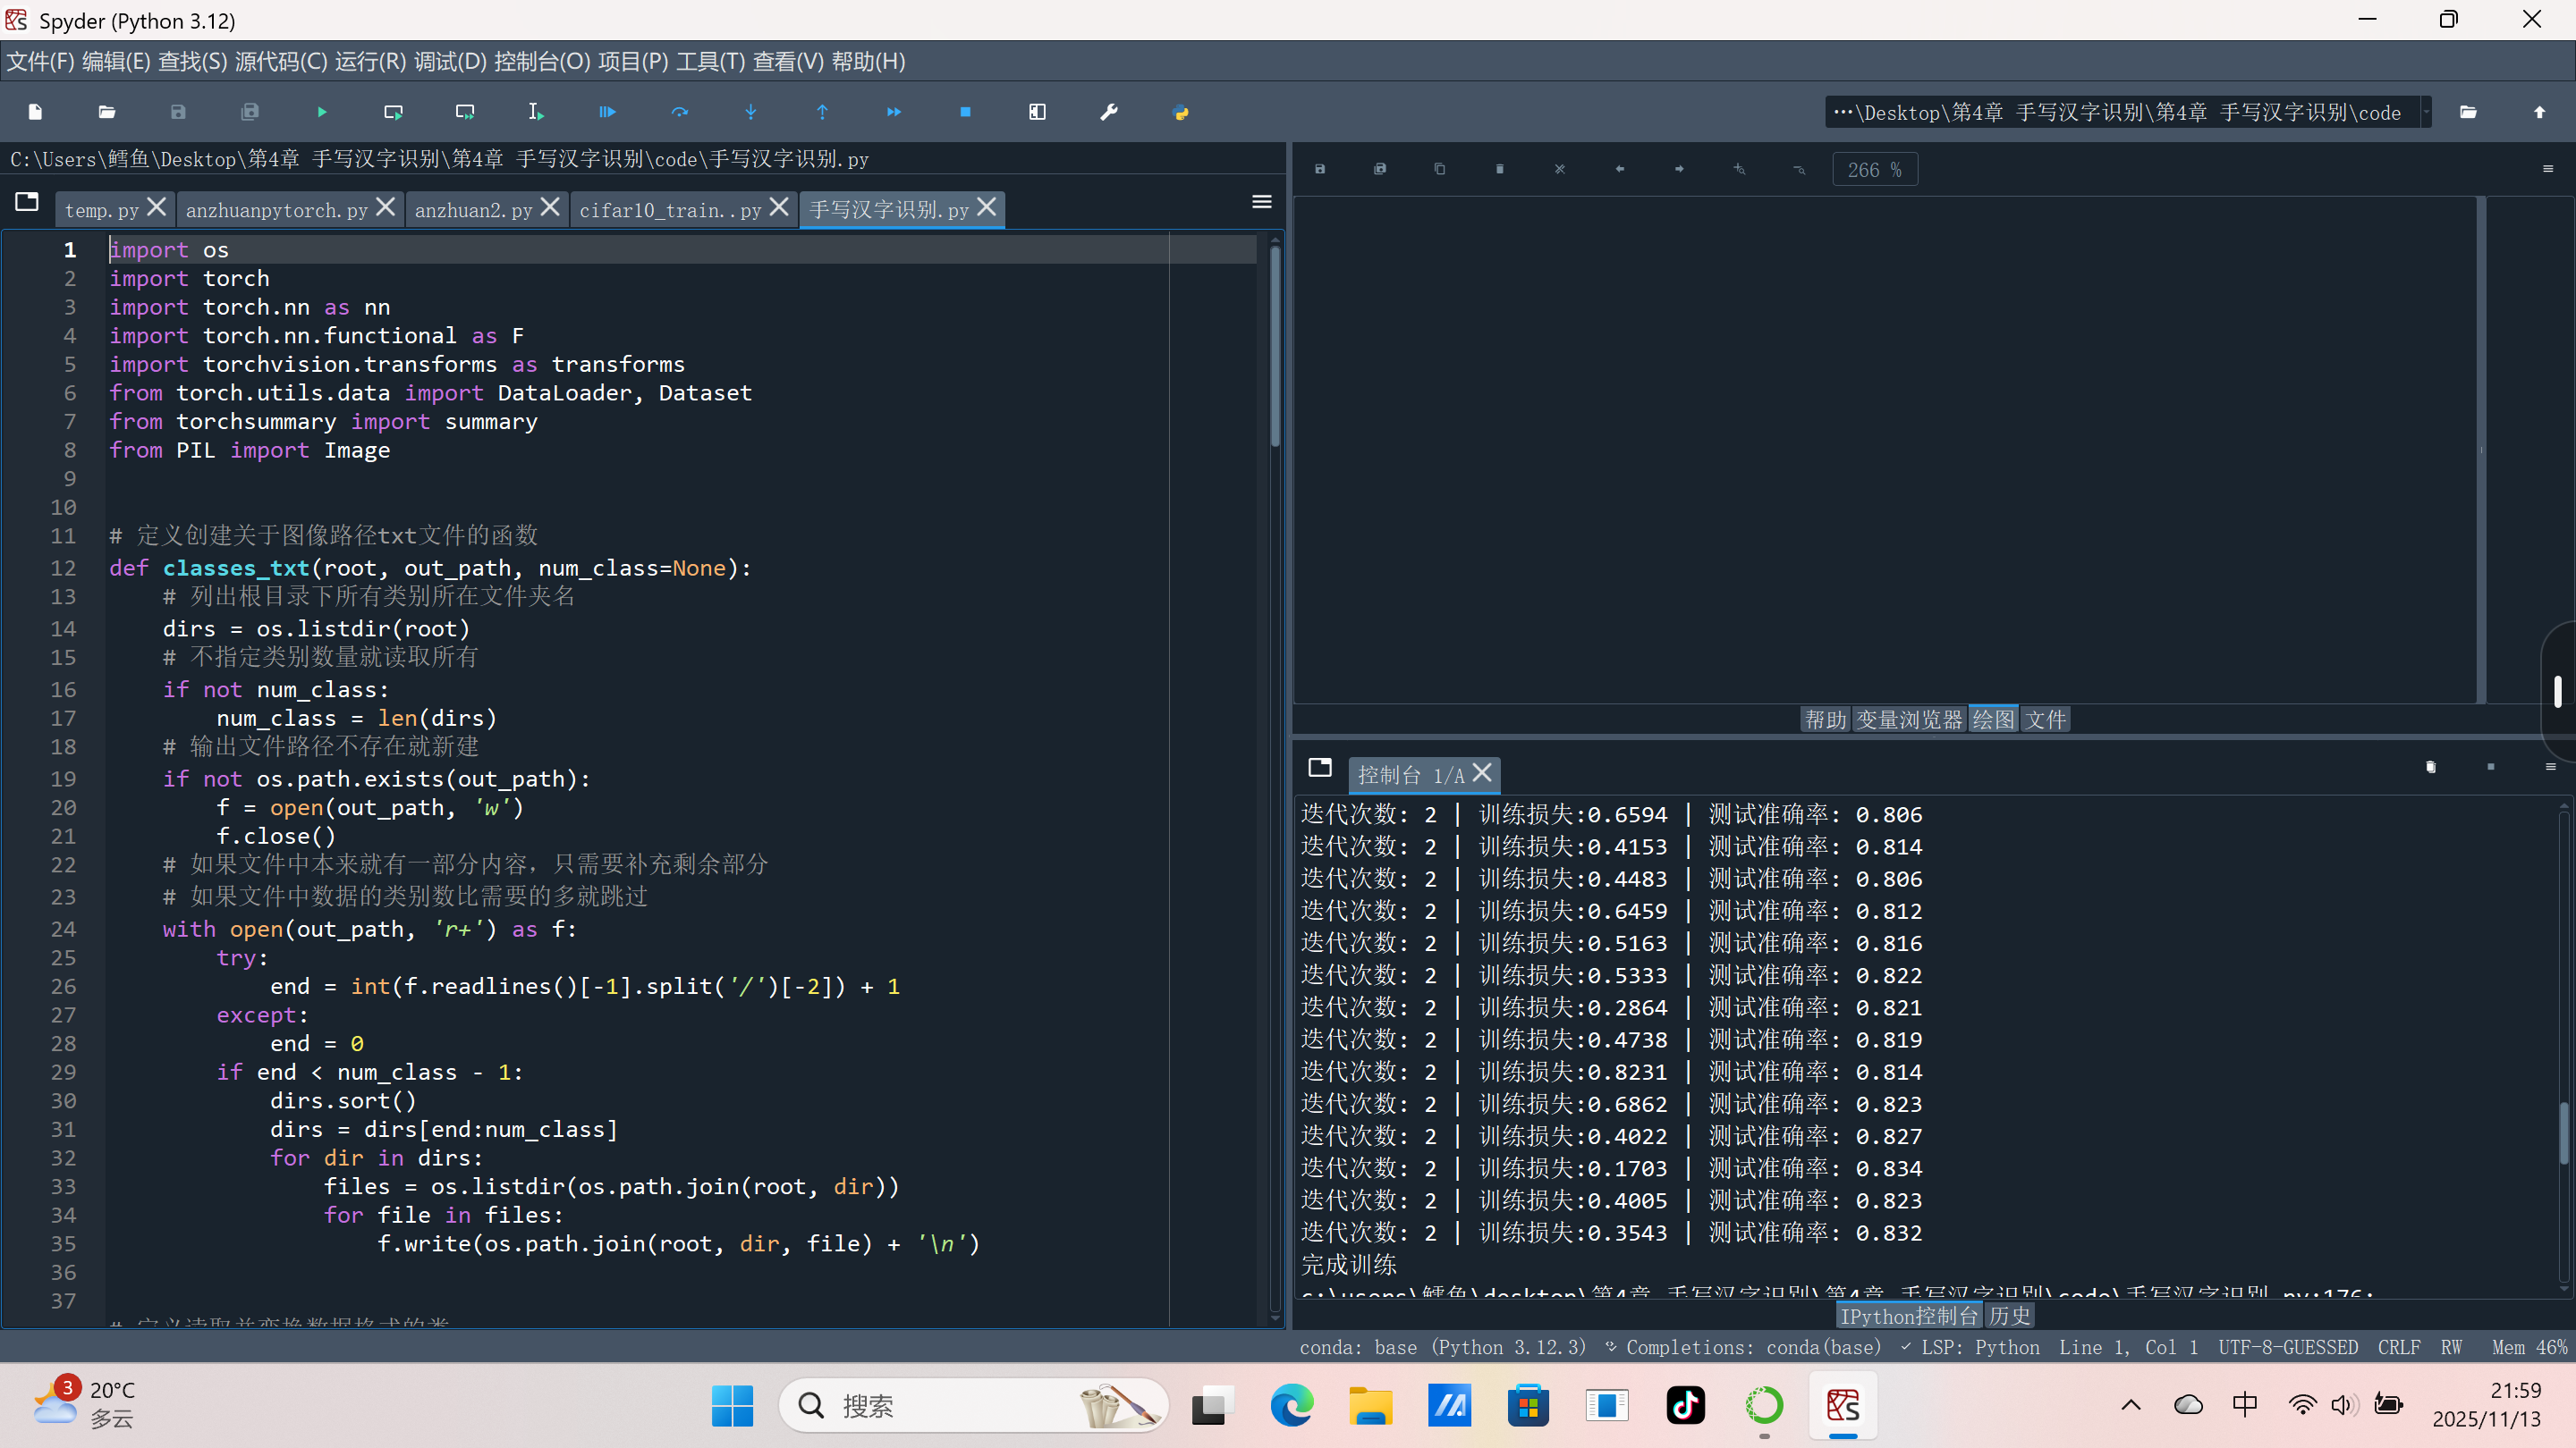This screenshot has height=1448, width=2576.
Task: Expand the working directory path dropdown
Action: click(2426, 112)
